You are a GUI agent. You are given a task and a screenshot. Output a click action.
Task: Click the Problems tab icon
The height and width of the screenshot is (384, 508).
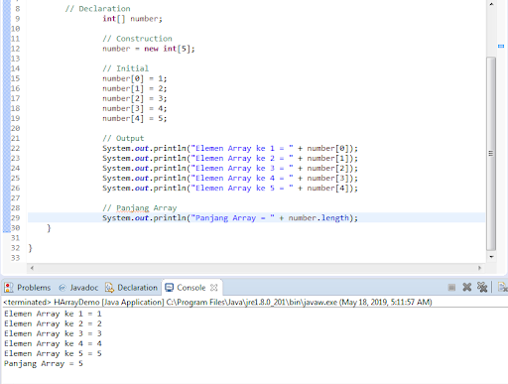9,288
